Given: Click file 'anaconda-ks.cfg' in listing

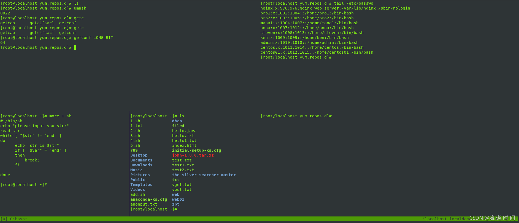Looking at the screenshot, I should (x=149, y=199).
